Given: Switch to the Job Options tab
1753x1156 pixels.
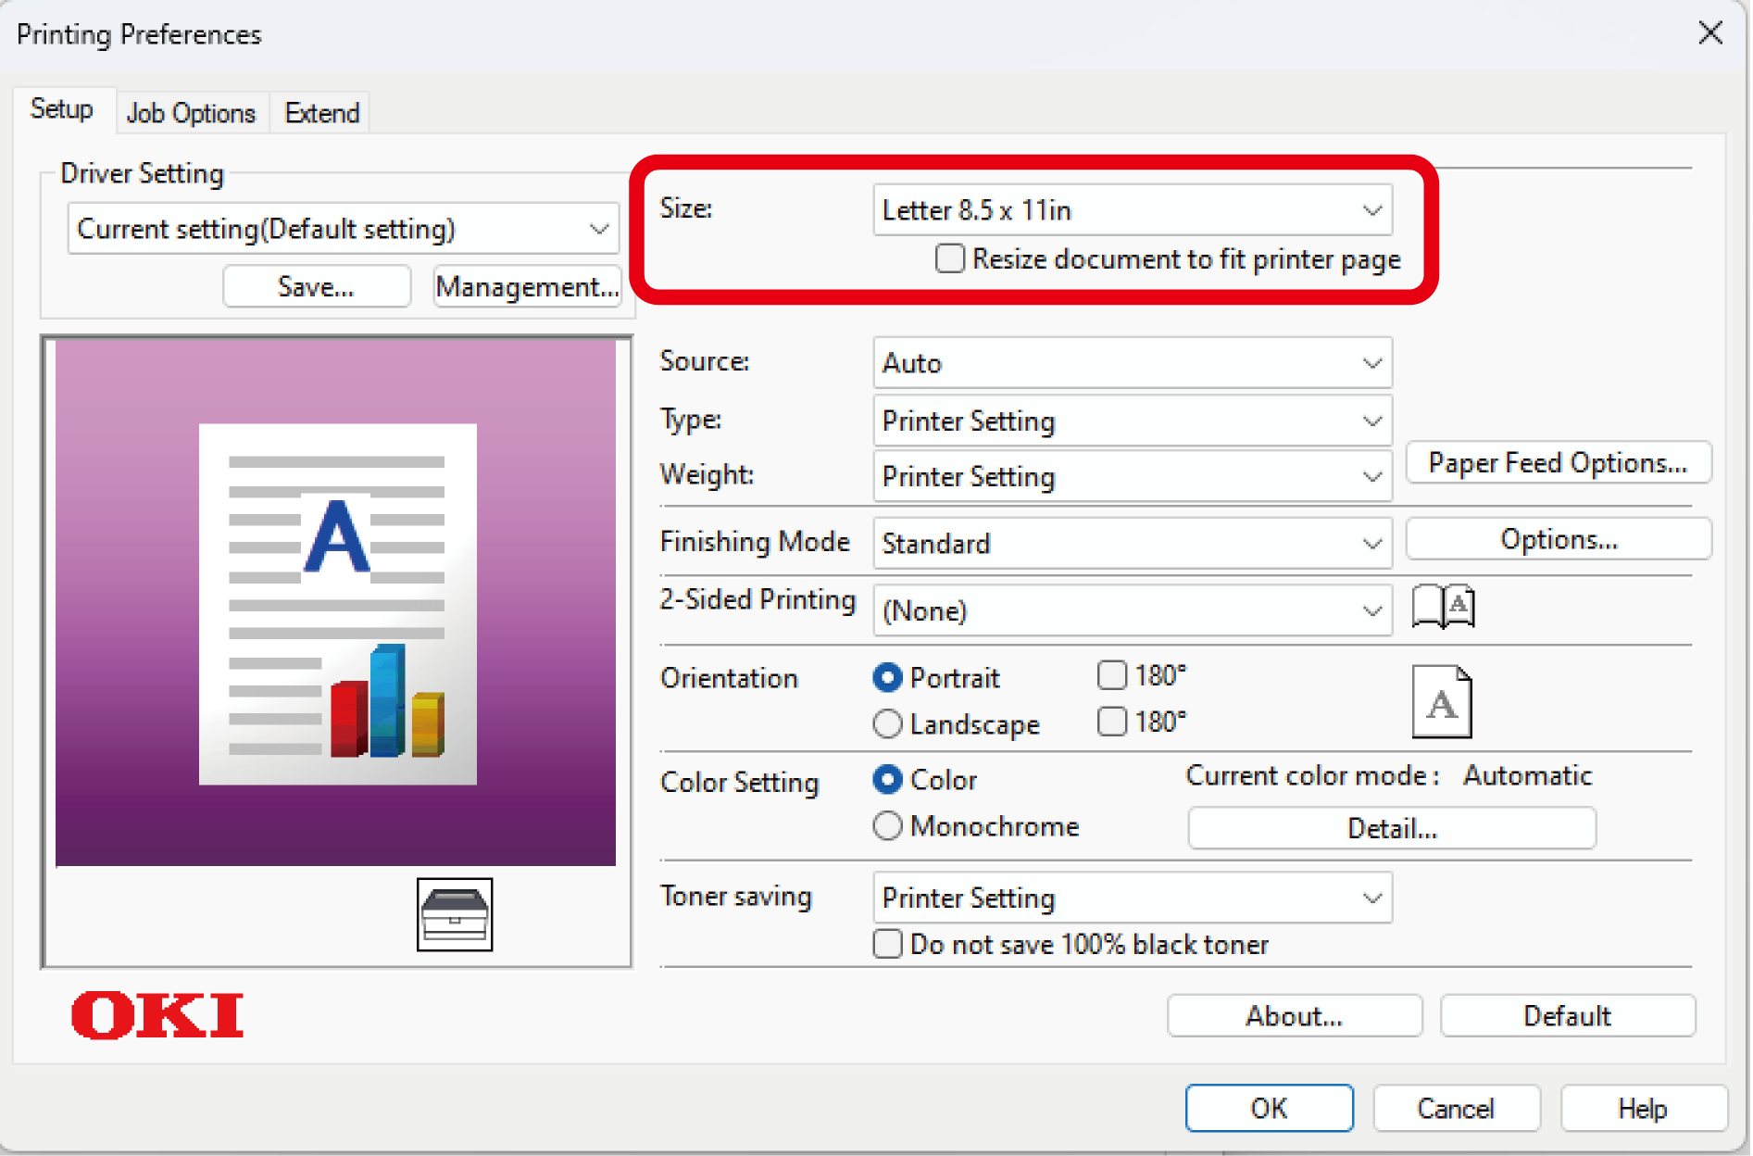Looking at the screenshot, I should click(x=191, y=113).
